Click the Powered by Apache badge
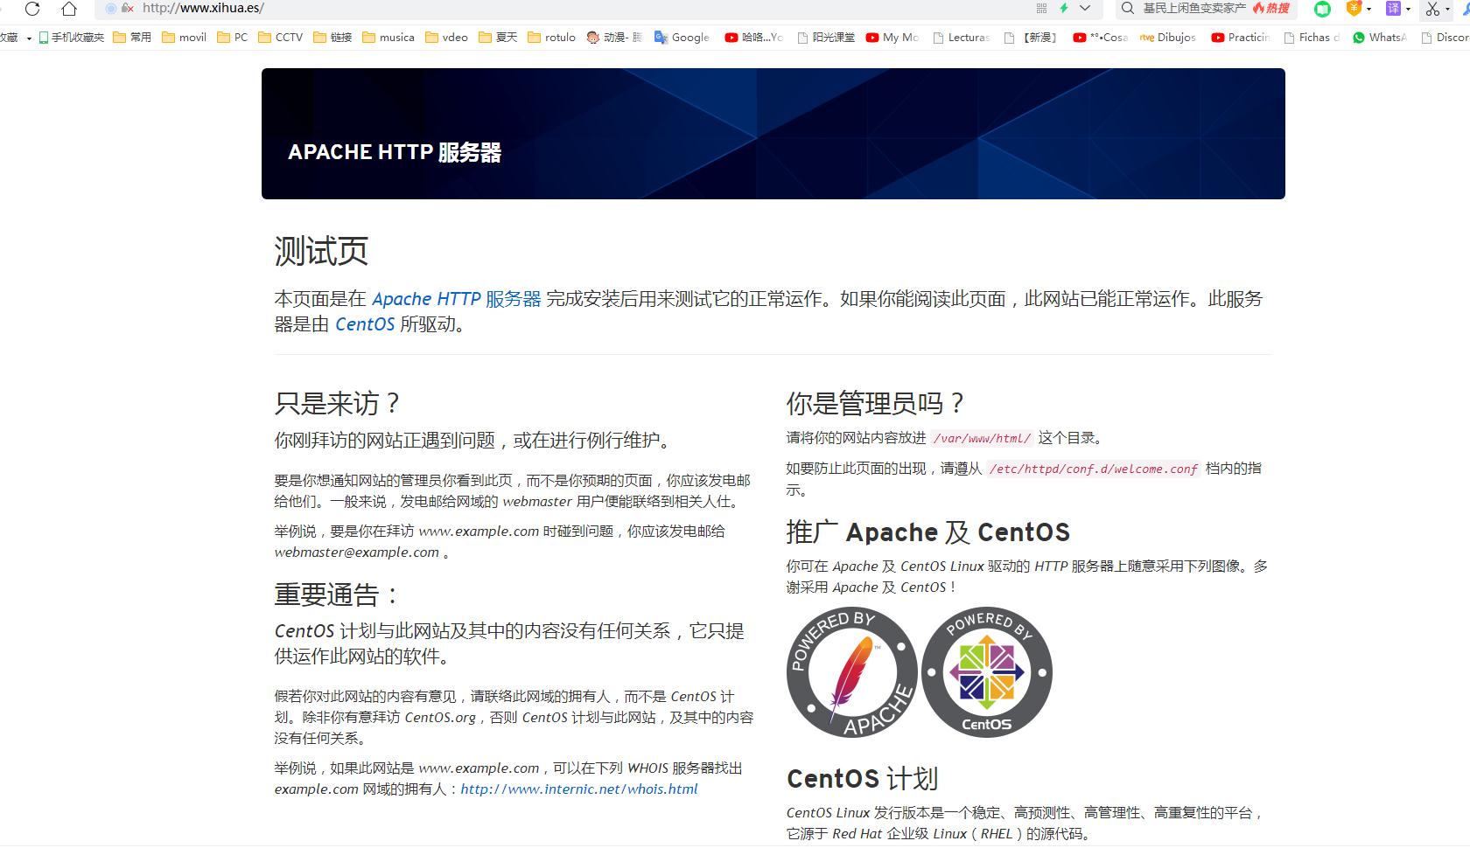Screen dimensions: 1470x848 tap(851, 672)
